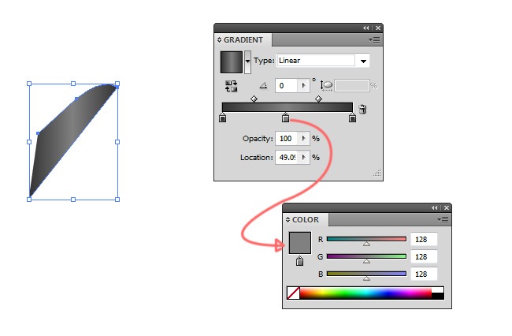This screenshot has height=336, width=512.
Task: Select the left midpoint diamond on gradient slider
Action: click(x=254, y=99)
